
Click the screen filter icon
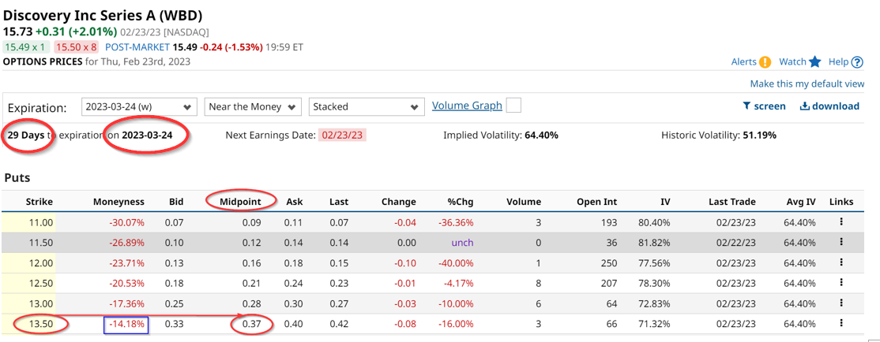pyautogui.click(x=746, y=106)
